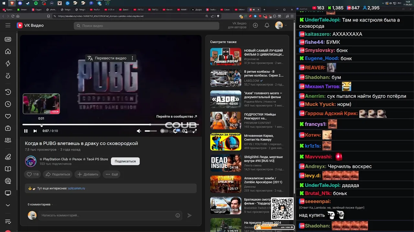This screenshot has height=232, width=414.
Task: Open the clips hand-gesture icon in sidebar
Action: pos(8,76)
